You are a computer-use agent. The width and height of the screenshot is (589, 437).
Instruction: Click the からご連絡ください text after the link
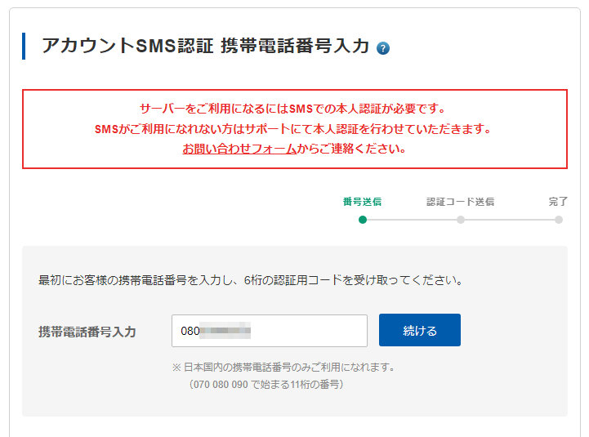(351, 149)
